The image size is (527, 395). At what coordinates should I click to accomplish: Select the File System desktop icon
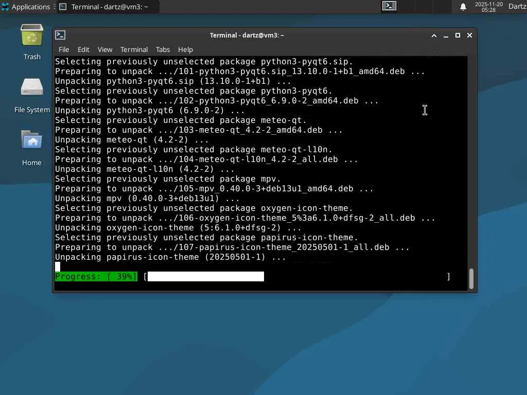pyautogui.click(x=32, y=95)
